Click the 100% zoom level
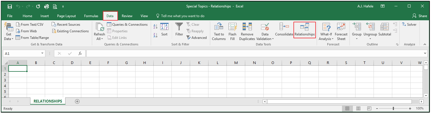Screen dimensions: 431x114 420,109
